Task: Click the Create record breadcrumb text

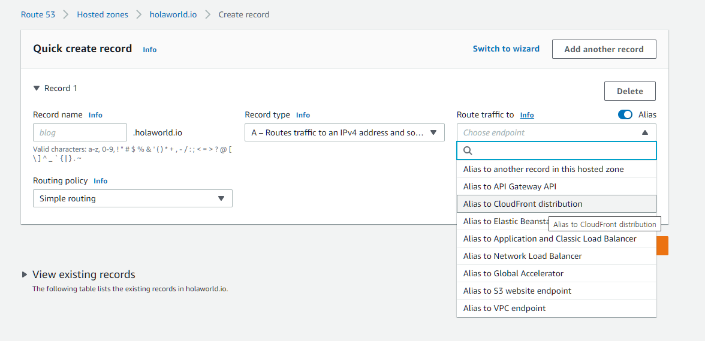Action: click(243, 14)
